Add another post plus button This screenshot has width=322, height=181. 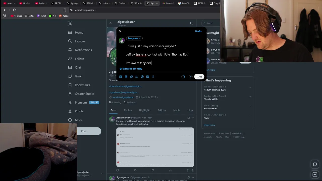pos(190,77)
